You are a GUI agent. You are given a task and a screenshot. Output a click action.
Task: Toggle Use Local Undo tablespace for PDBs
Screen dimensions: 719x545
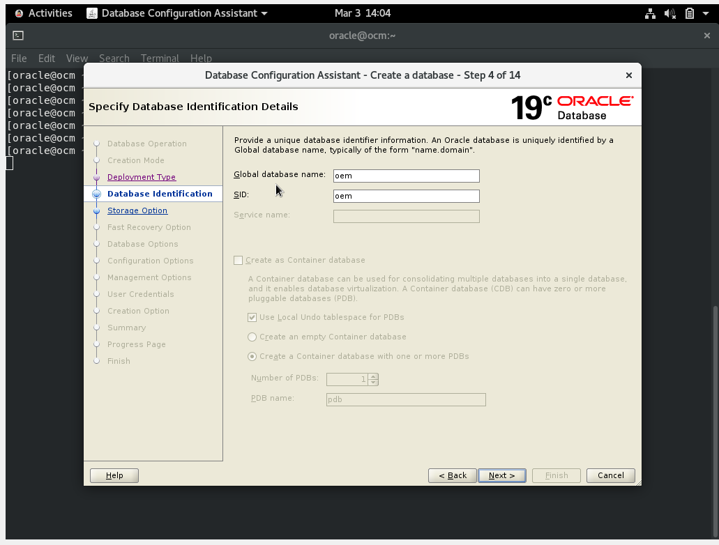252,317
